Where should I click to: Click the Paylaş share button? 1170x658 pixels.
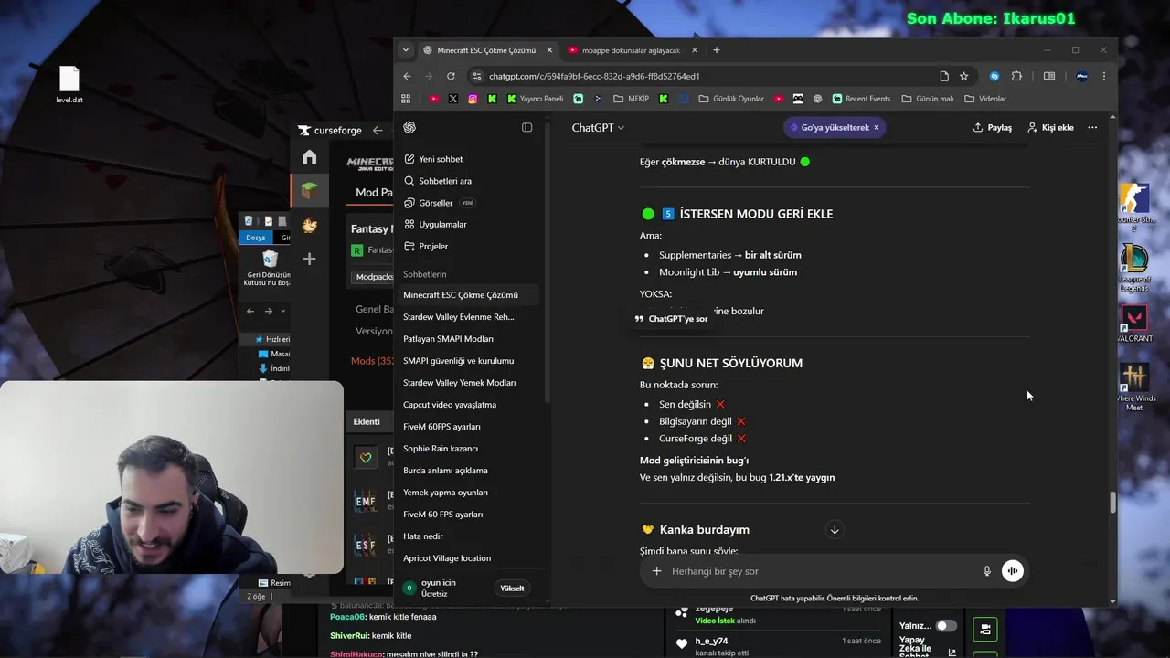(993, 128)
